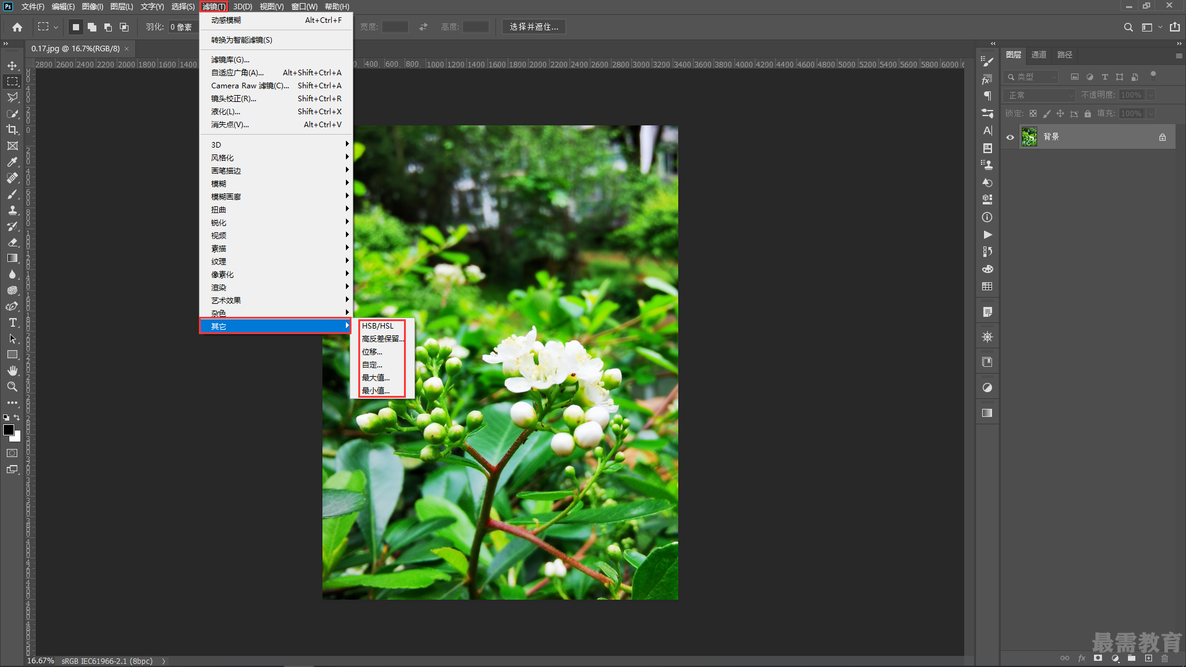Select the Crop tool
1186x667 pixels.
click(x=12, y=130)
